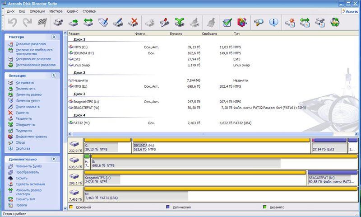Click the 298,1 Гб disk icon in disk map

point(74,176)
